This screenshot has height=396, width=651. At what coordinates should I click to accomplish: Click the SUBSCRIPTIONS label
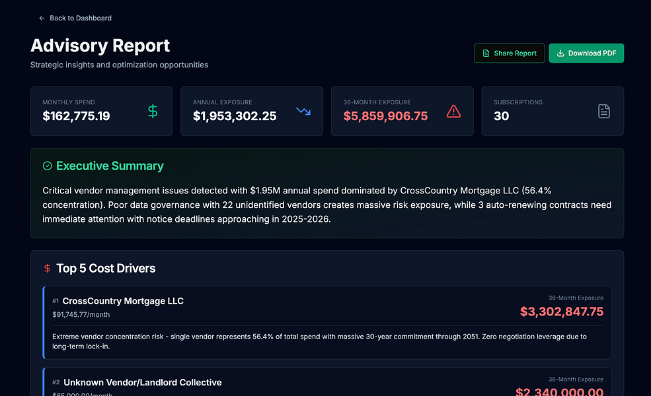518,102
